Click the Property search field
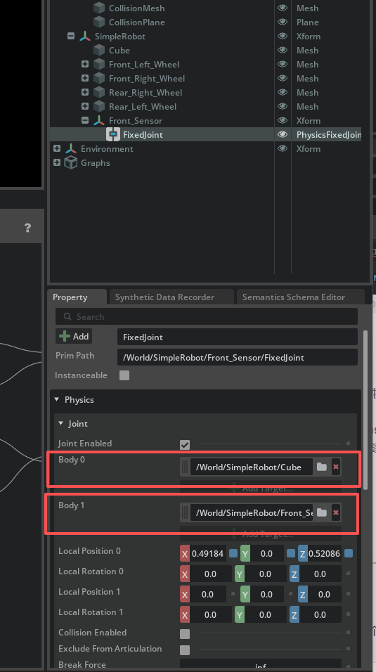Viewport: 376px width, 672px height. [207, 317]
